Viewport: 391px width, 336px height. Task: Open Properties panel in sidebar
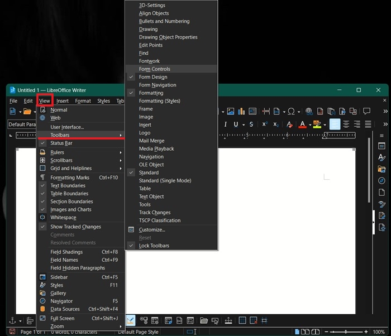tap(382, 146)
